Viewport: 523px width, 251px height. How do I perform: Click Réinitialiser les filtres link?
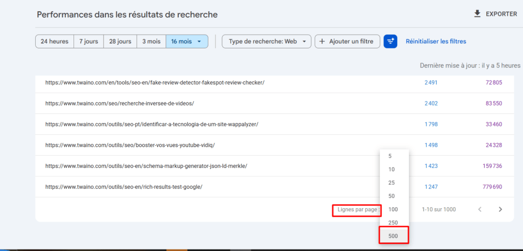(x=436, y=42)
